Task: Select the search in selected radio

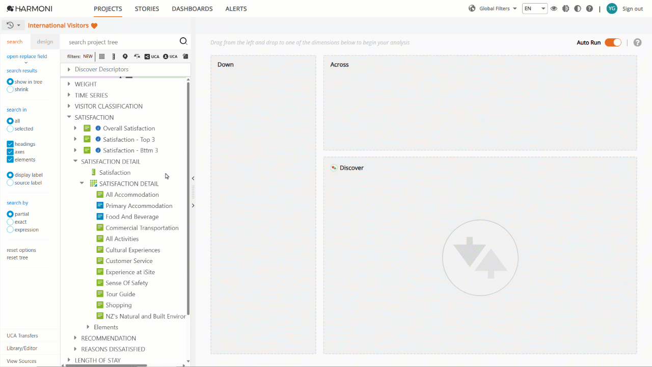Action: pos(10,129)
